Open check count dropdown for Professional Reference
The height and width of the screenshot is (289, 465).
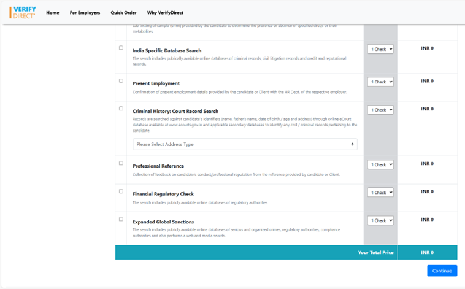click(380, 164)
